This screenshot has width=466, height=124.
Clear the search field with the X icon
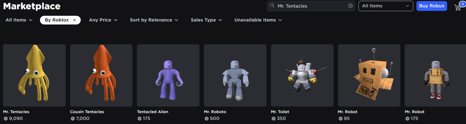350,6
